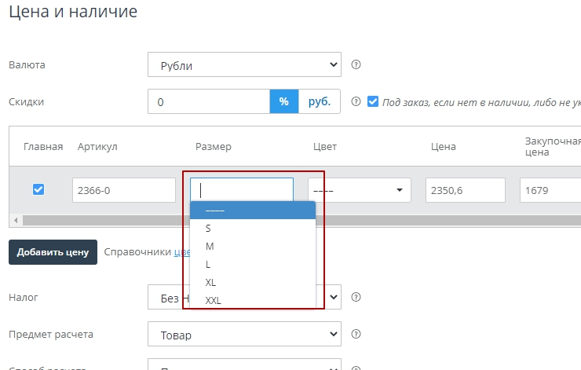Viewport: 581px width, 370px height.
Task: Choose the blank '----' size option
Action: [214, 211]
